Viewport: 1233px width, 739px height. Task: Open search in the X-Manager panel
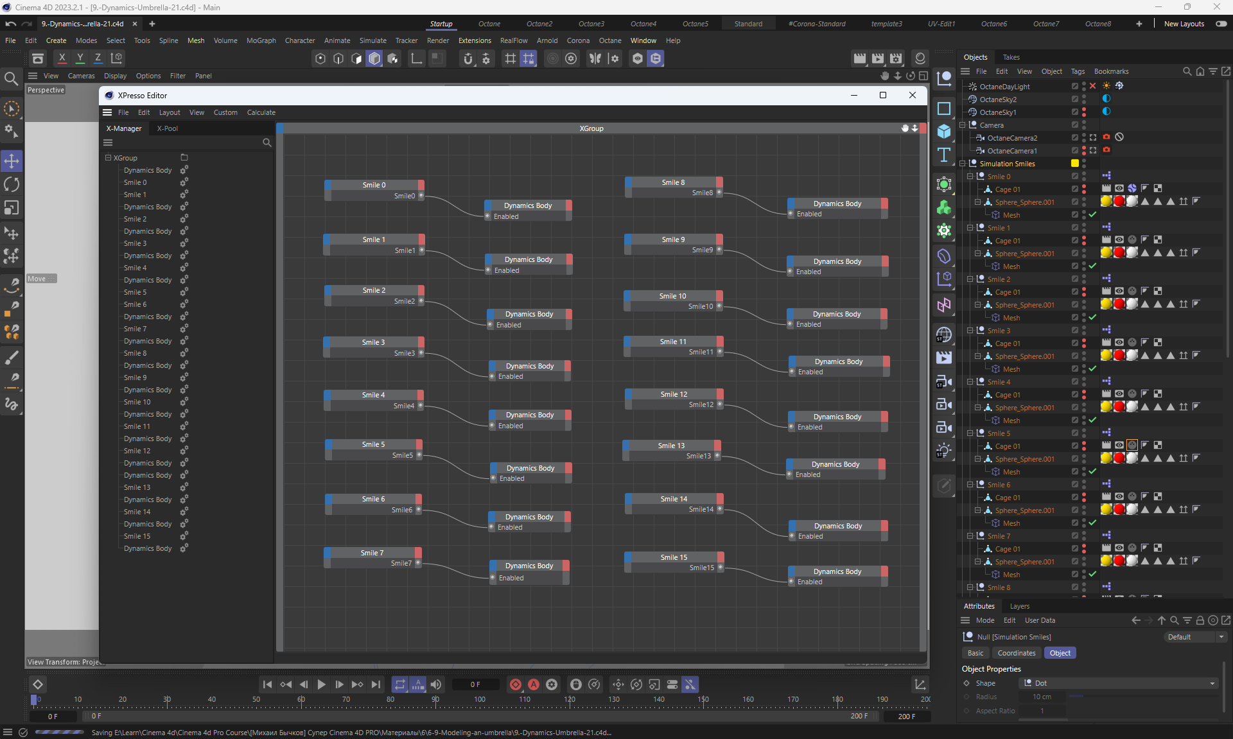click(x=267, y=143)
